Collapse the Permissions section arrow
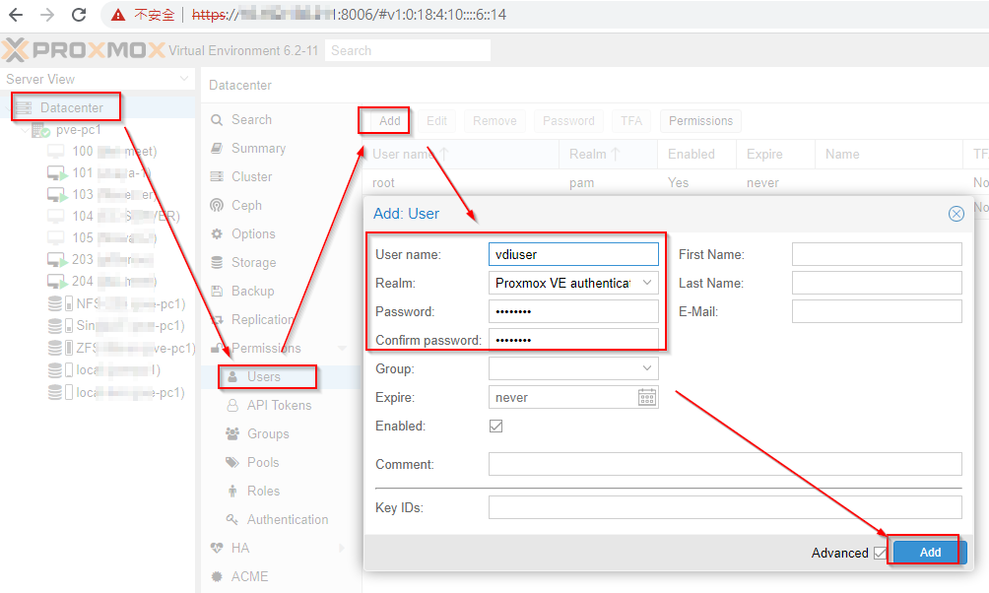 (342, 349)
